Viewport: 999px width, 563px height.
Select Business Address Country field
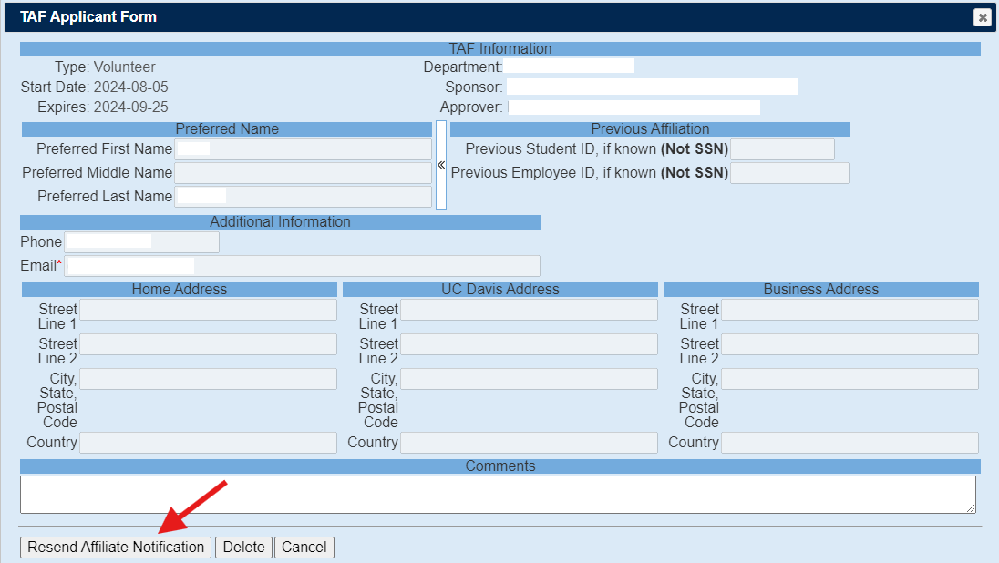tap(850, 443)
